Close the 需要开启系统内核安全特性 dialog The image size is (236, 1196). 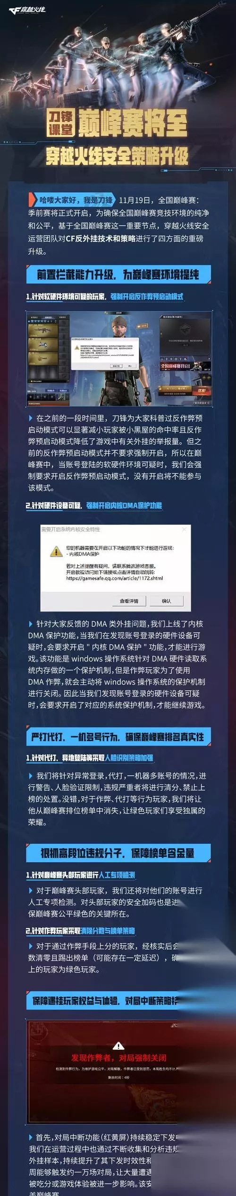point(185,529)
